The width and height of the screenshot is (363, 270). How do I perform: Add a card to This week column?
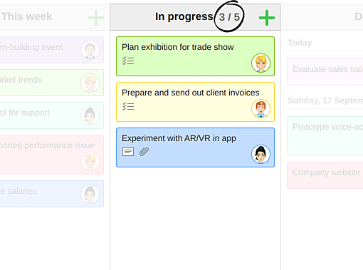tap(96, 18)
